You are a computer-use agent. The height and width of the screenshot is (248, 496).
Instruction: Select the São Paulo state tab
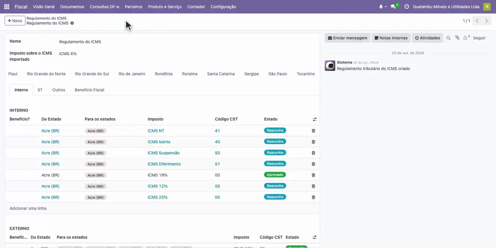click(x=278, y=74)
